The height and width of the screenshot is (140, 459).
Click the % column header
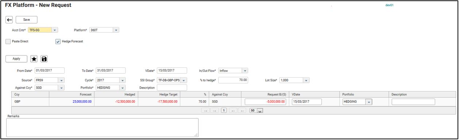pyautogui.click(x=194, y=94)
